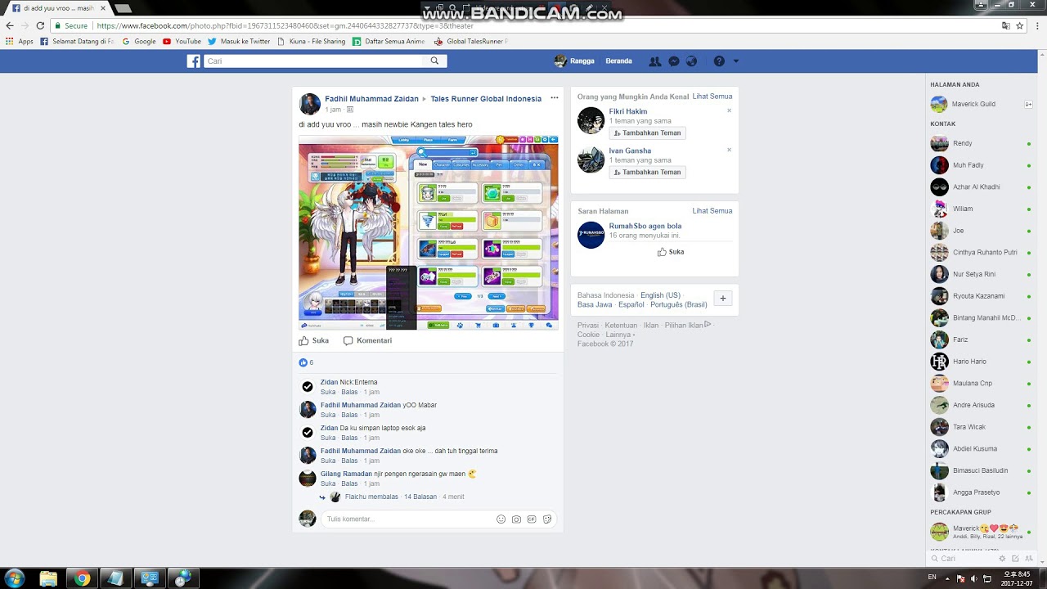Open the posted Tales Runner game screenshot
The height and width of the screenshot is (589, 1047).
coord(429,232)
